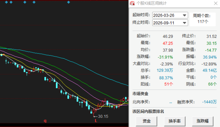The height and width of the screenshot is (127, 220).
Task: Open the end date dropdown arrow
Action: point(185,23)
